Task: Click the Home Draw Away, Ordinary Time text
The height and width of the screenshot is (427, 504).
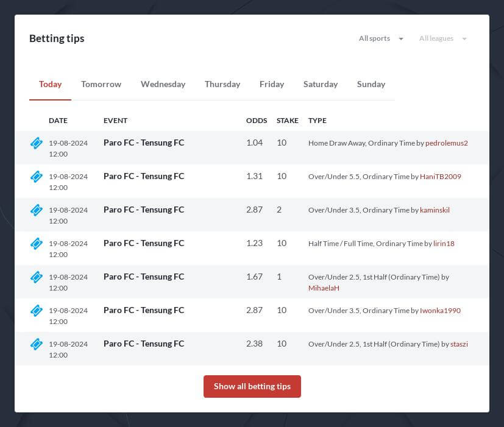Action: (361, 143)
